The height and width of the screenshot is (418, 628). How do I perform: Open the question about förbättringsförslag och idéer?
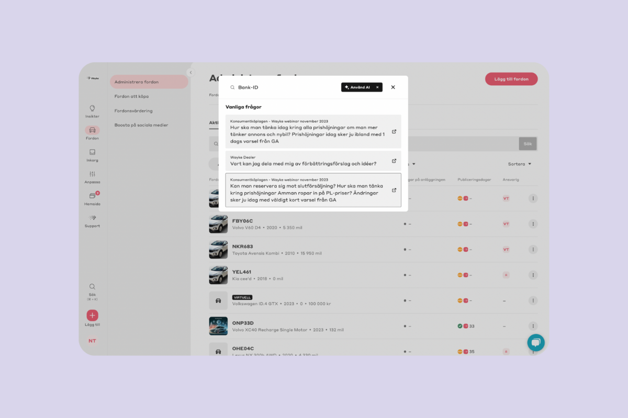click(x=313, y=161)
